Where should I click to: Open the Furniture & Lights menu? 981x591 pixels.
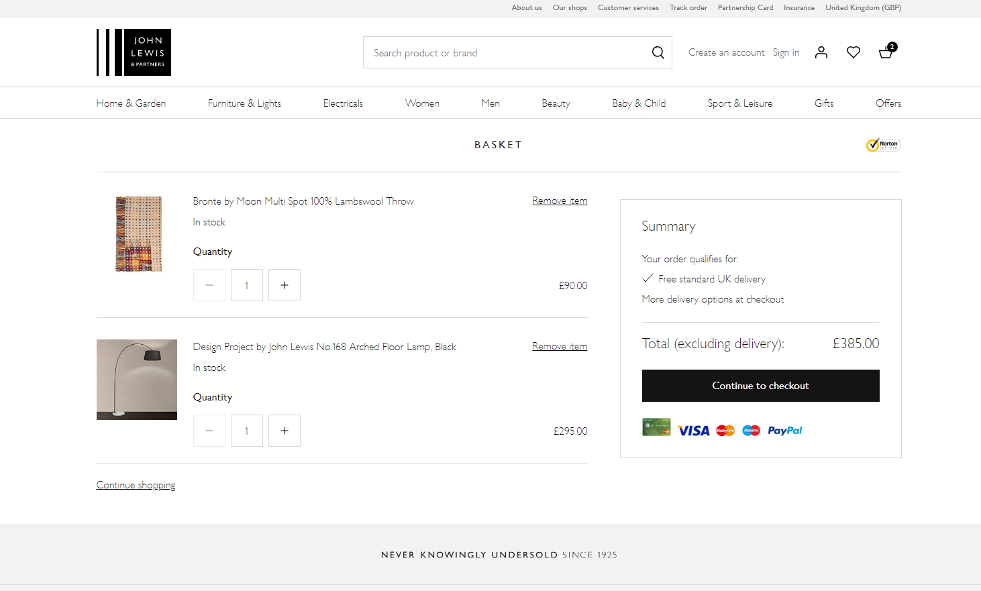click(x=244, y=103)
